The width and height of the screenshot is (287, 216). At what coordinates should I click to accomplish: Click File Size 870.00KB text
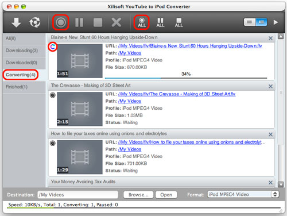126,67
